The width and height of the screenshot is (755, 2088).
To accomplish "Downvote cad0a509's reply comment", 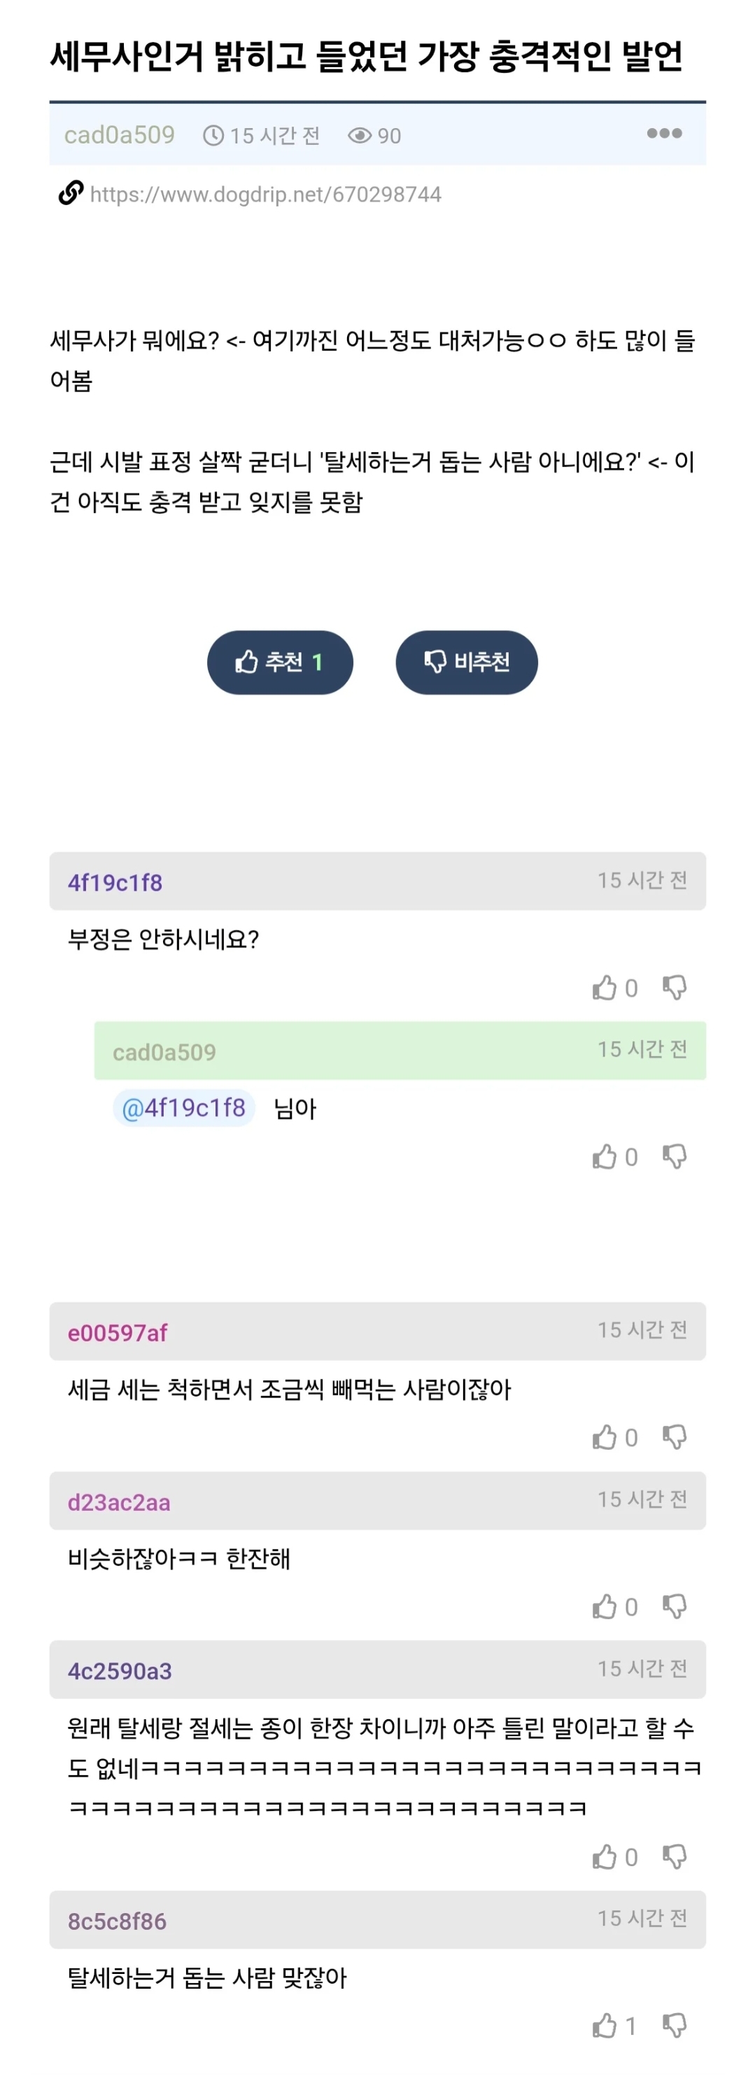I will point(674,1157).
